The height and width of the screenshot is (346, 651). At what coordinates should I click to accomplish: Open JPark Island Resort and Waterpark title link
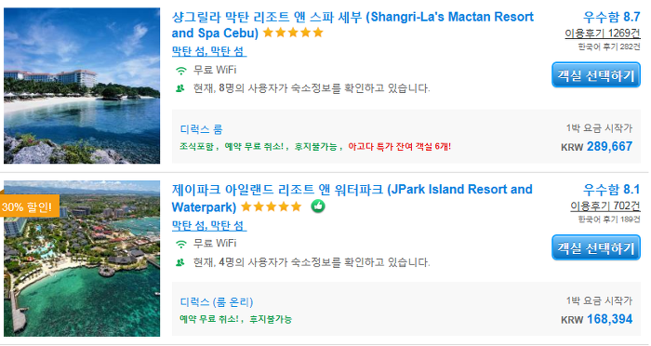(352, 198)
